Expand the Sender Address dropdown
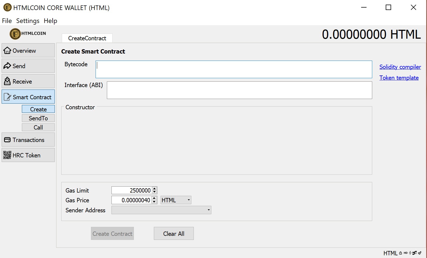 (x=161, y=210)
